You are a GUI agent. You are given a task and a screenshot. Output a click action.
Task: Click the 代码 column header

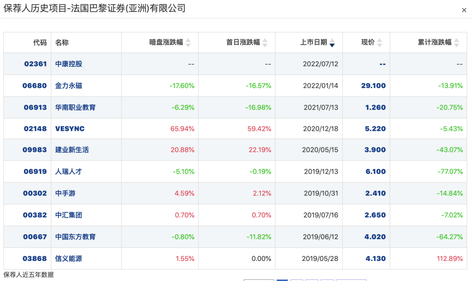point(40,42)
